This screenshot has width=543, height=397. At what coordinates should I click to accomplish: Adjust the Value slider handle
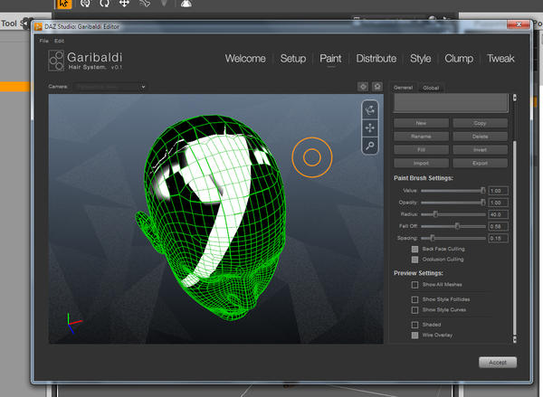[482, 191]
